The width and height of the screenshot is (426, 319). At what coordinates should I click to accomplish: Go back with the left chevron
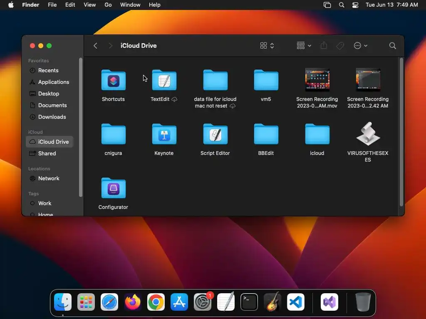[95, 46]
